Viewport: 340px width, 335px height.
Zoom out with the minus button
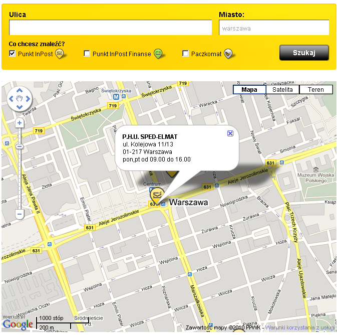tap(20, 214)
